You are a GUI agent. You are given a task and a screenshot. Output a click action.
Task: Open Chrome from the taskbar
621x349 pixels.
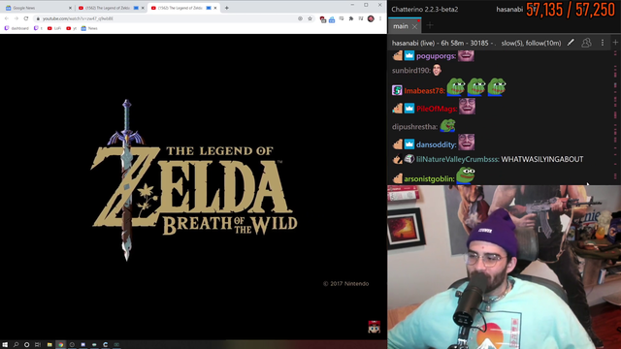[x=60, y=345]
